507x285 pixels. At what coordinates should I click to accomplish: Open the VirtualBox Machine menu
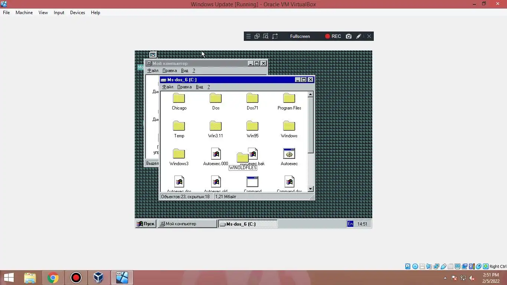pyautogui.click(x=24, y=13)
